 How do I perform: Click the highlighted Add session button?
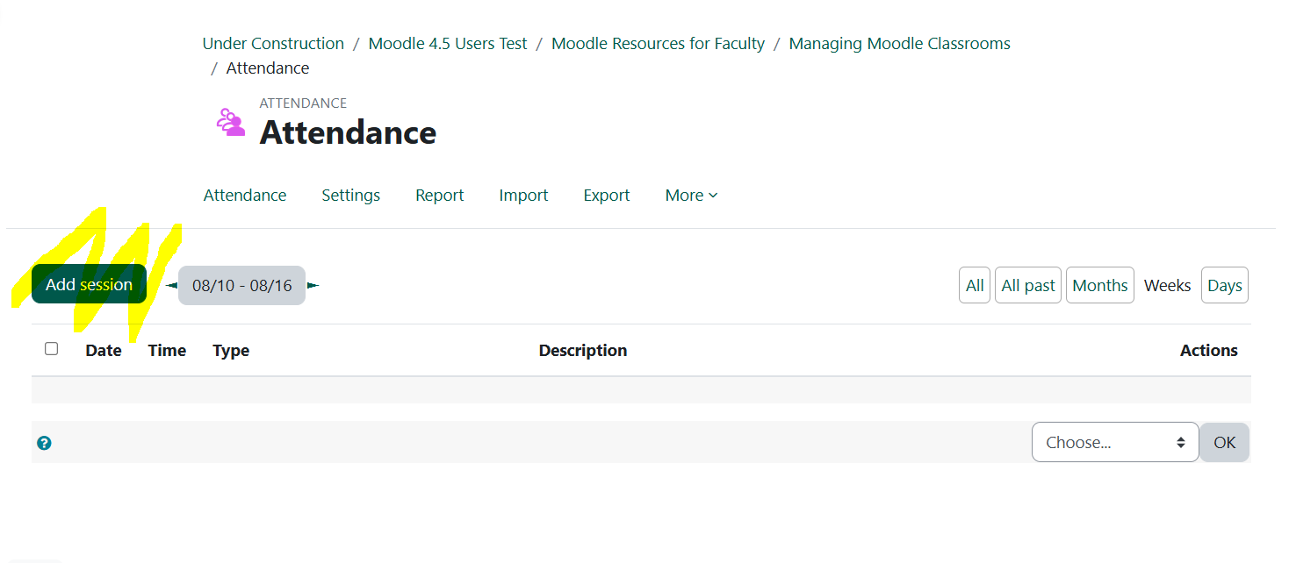[x=88, y=283]
